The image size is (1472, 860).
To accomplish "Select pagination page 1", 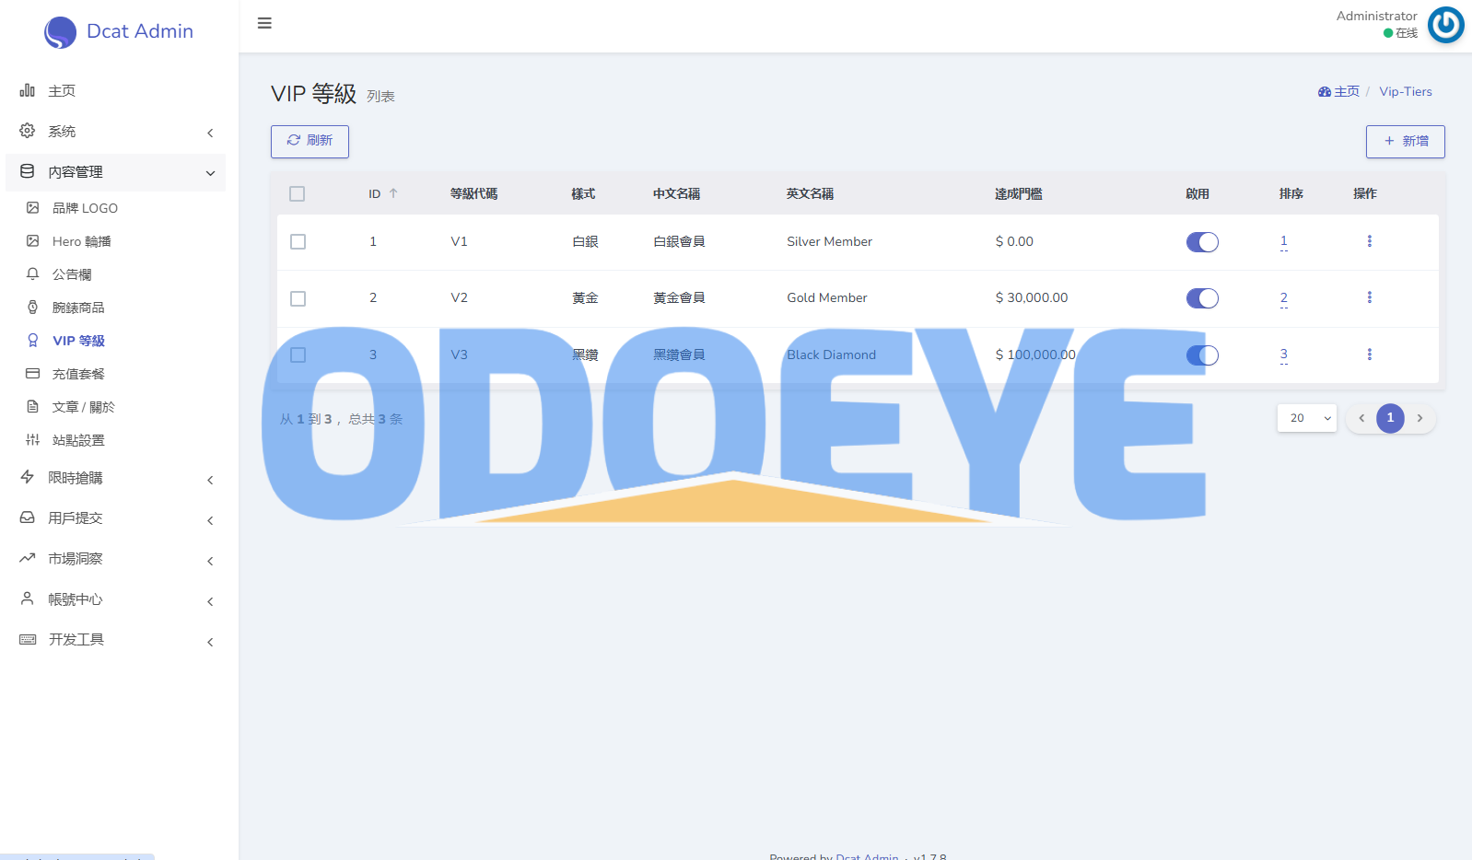I will point(1390,418).
